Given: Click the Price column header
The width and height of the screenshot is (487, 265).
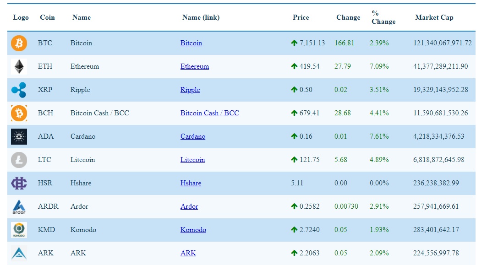Looking at the screenshot, I should click(301, 17).
